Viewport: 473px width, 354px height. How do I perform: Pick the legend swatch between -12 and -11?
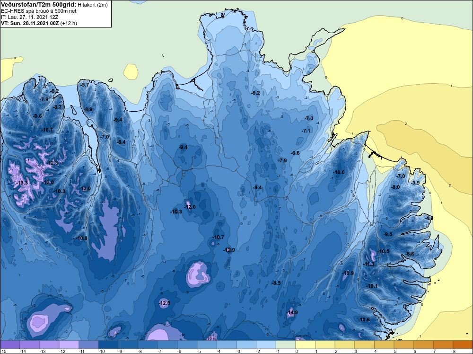pyautogui.click(x=69, y=345)
